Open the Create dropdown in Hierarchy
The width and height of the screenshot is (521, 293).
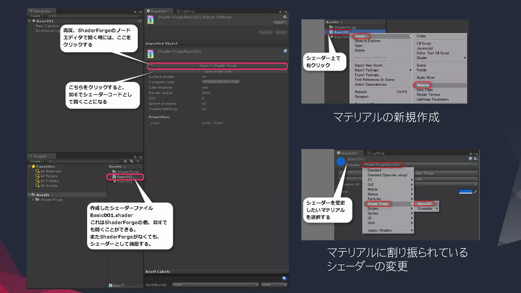[x=37, y=16]
